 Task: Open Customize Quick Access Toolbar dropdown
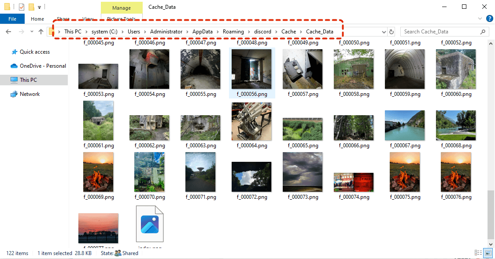[x=40, y=7]
